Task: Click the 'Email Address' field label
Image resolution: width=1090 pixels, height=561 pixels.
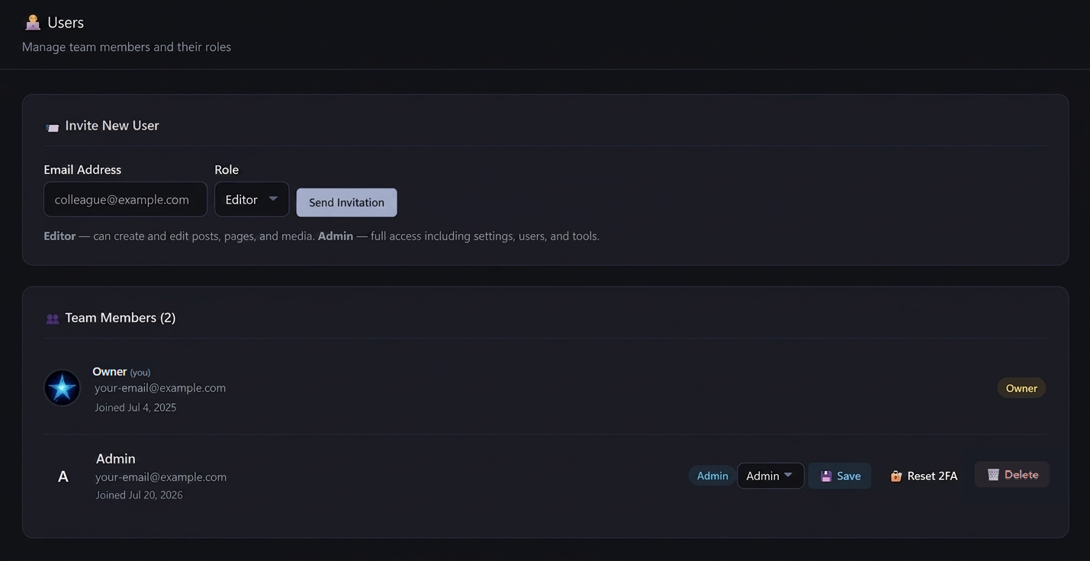Action: pos(82,169)
